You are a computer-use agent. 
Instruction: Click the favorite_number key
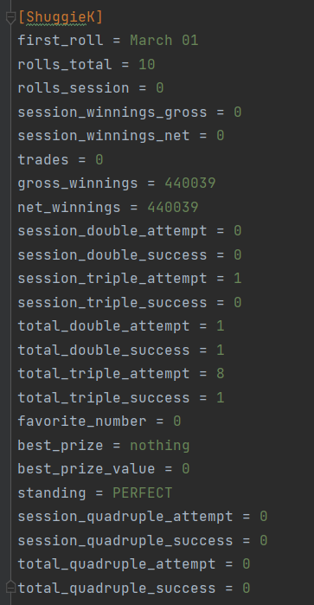pyautogui.click(x=82, y=422)
